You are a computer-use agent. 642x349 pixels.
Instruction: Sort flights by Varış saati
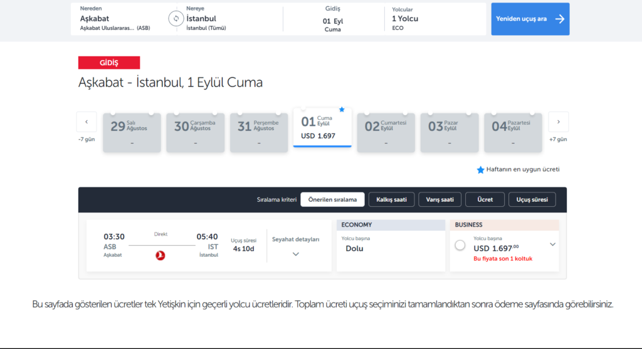(x=440, y=200)
